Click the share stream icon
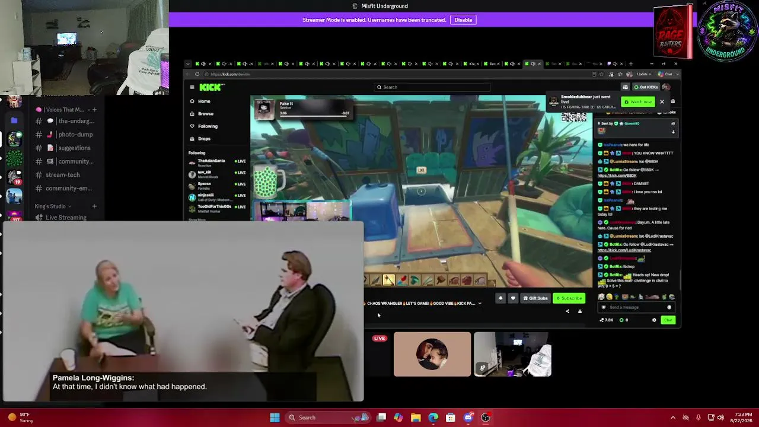Viewport: 759px width, 427px height. click(x=567, y=311)
